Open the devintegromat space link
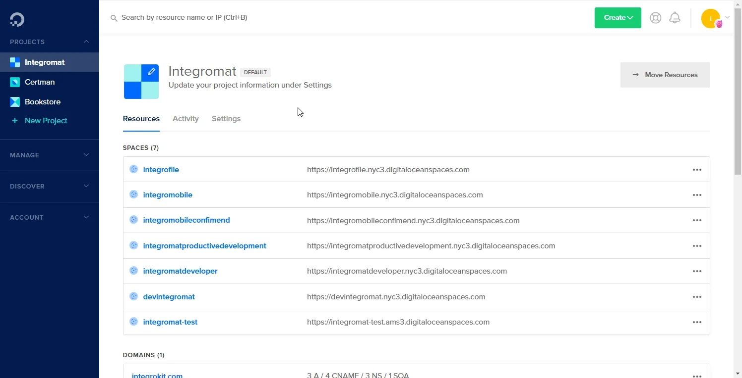 [x=169, y=297]
